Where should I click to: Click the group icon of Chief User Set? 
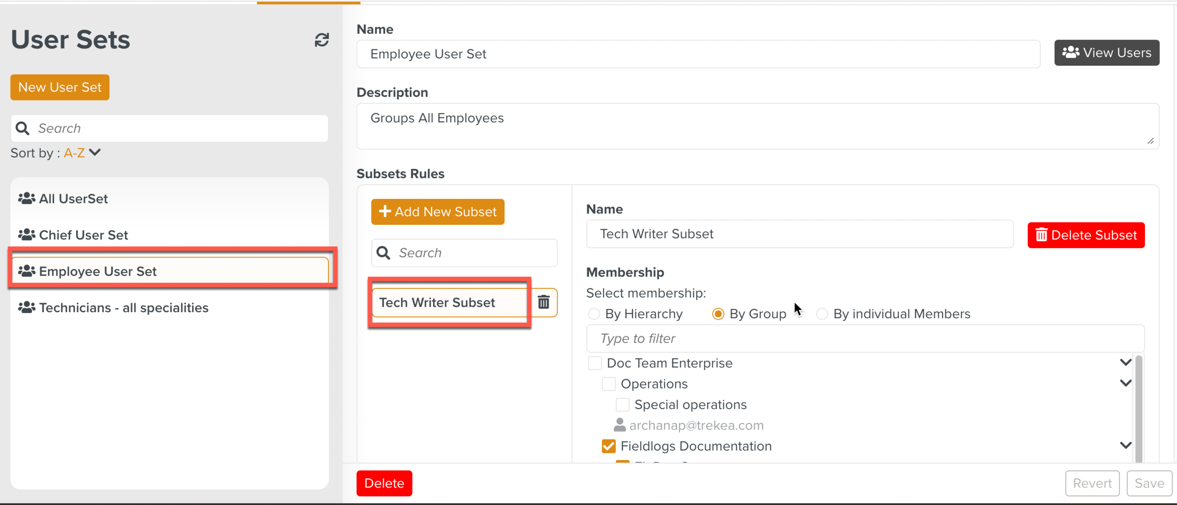click(x=26, y=235)
